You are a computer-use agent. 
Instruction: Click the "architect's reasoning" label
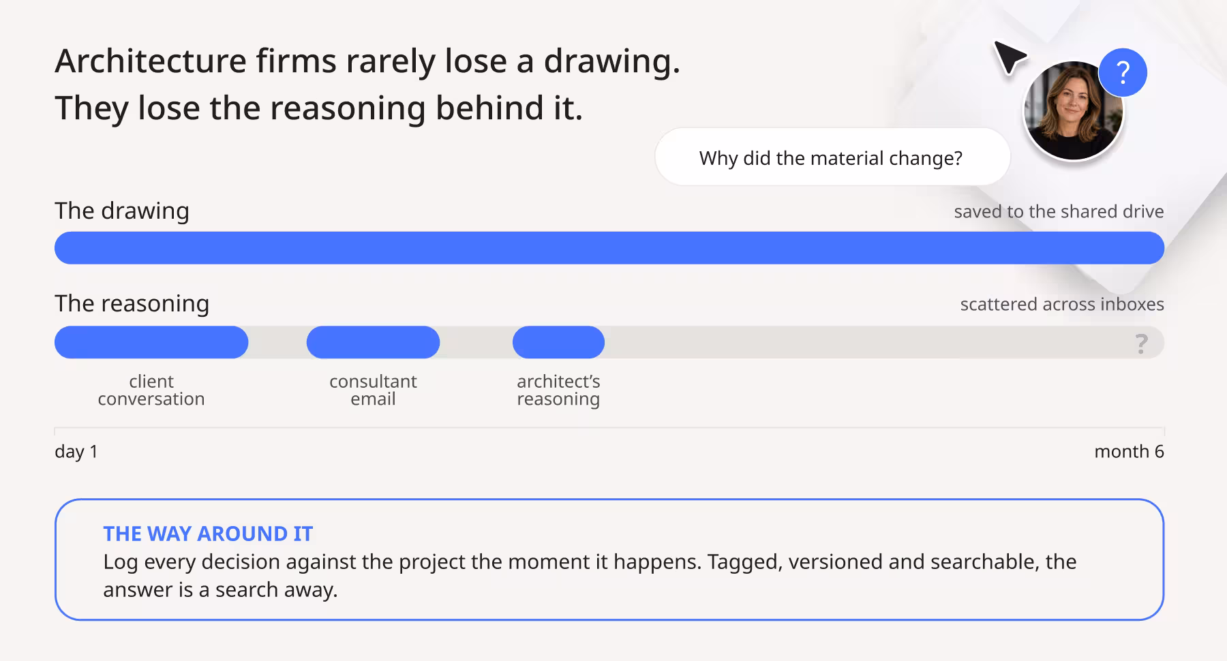(x=558, y=390)
